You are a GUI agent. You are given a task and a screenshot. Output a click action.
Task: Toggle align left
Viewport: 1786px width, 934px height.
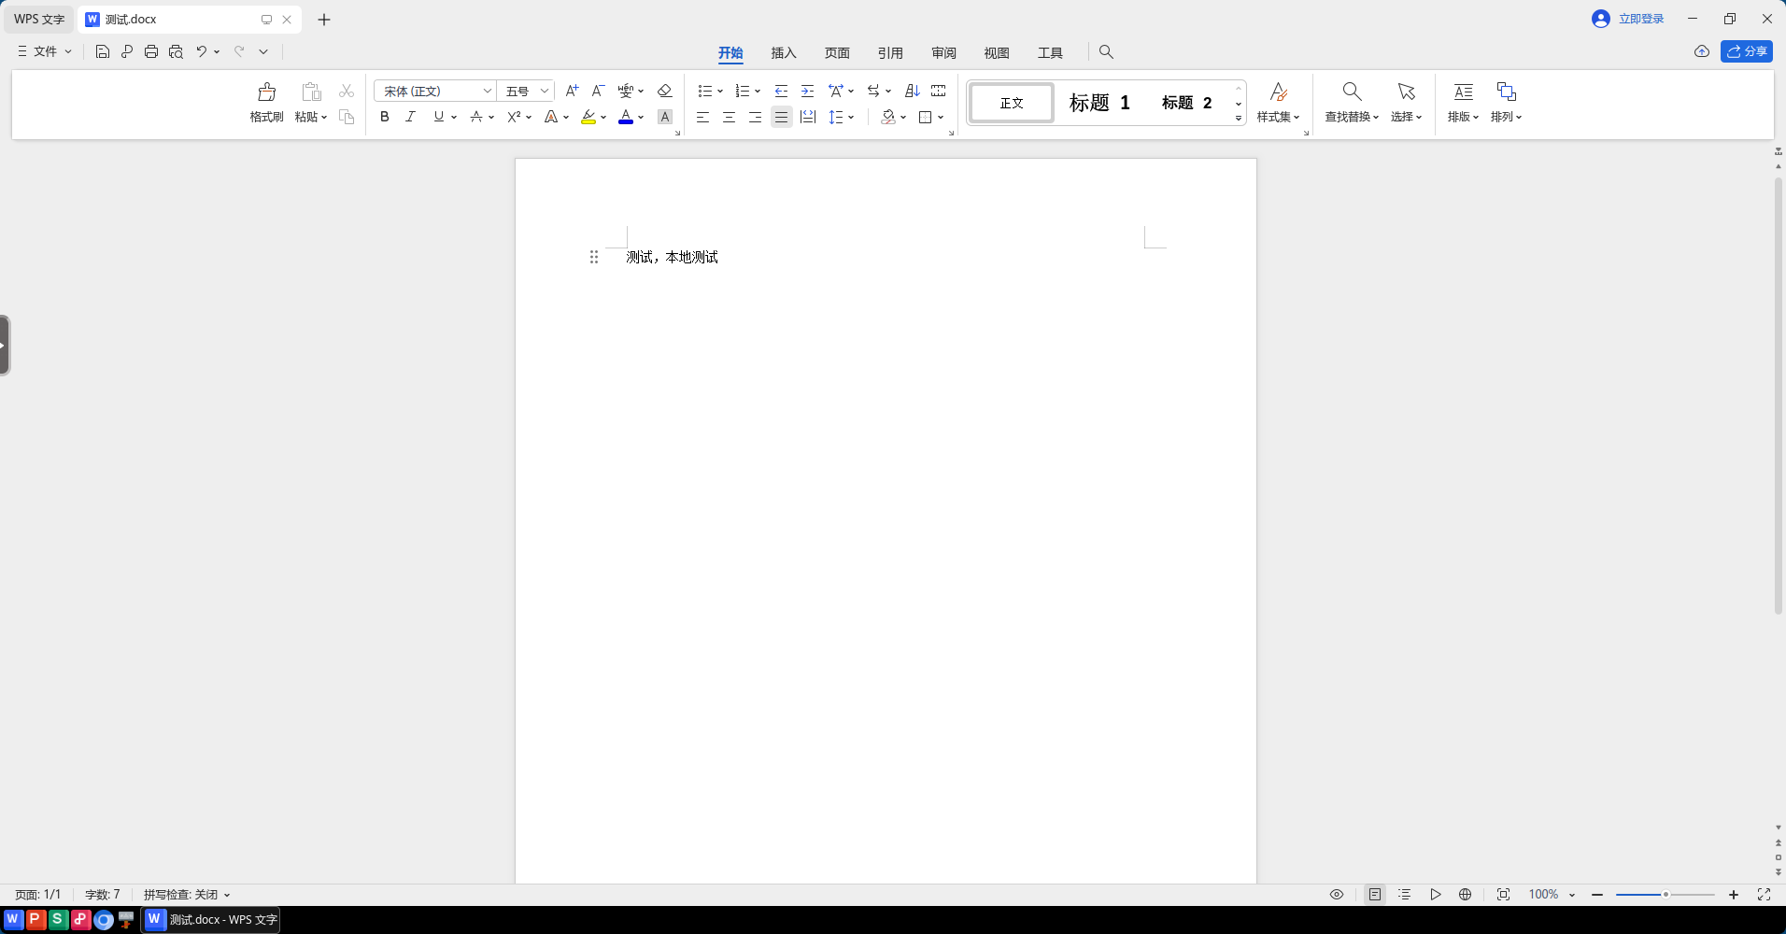[702, 117]
